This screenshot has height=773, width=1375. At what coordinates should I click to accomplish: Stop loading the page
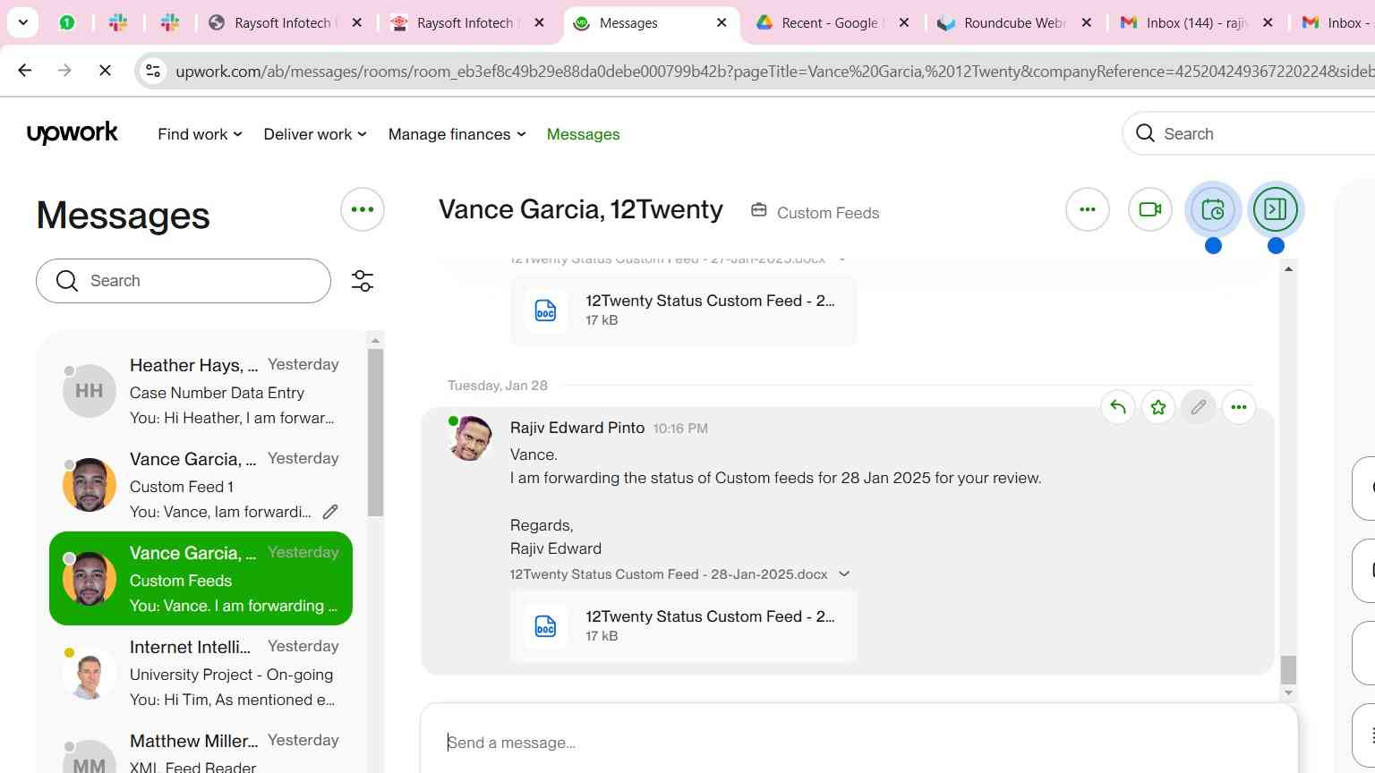[x=105, y=70]
